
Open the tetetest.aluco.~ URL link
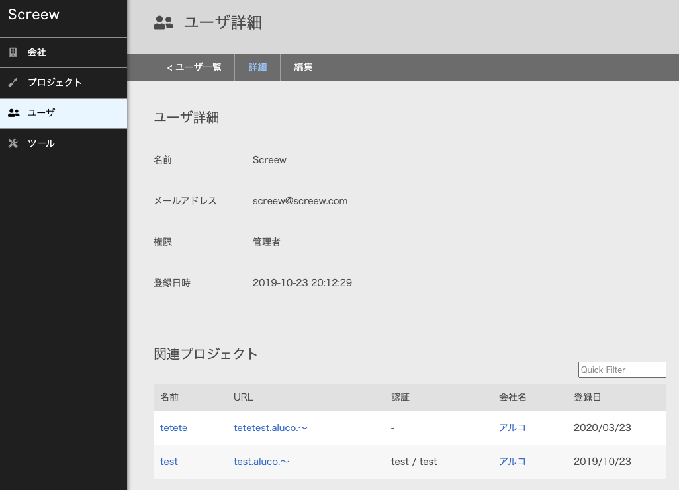[270, 428]
